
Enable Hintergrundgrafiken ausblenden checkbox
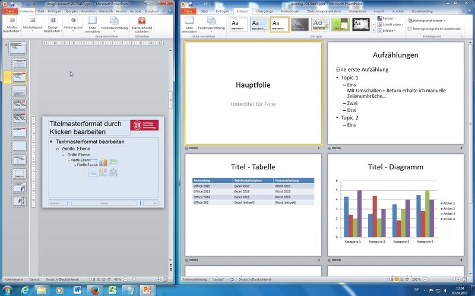point(410,28)
